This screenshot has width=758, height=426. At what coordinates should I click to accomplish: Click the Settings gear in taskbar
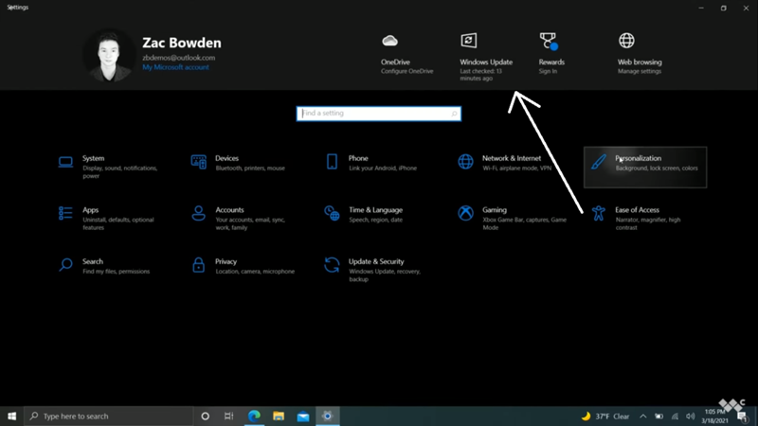(327, 416)
